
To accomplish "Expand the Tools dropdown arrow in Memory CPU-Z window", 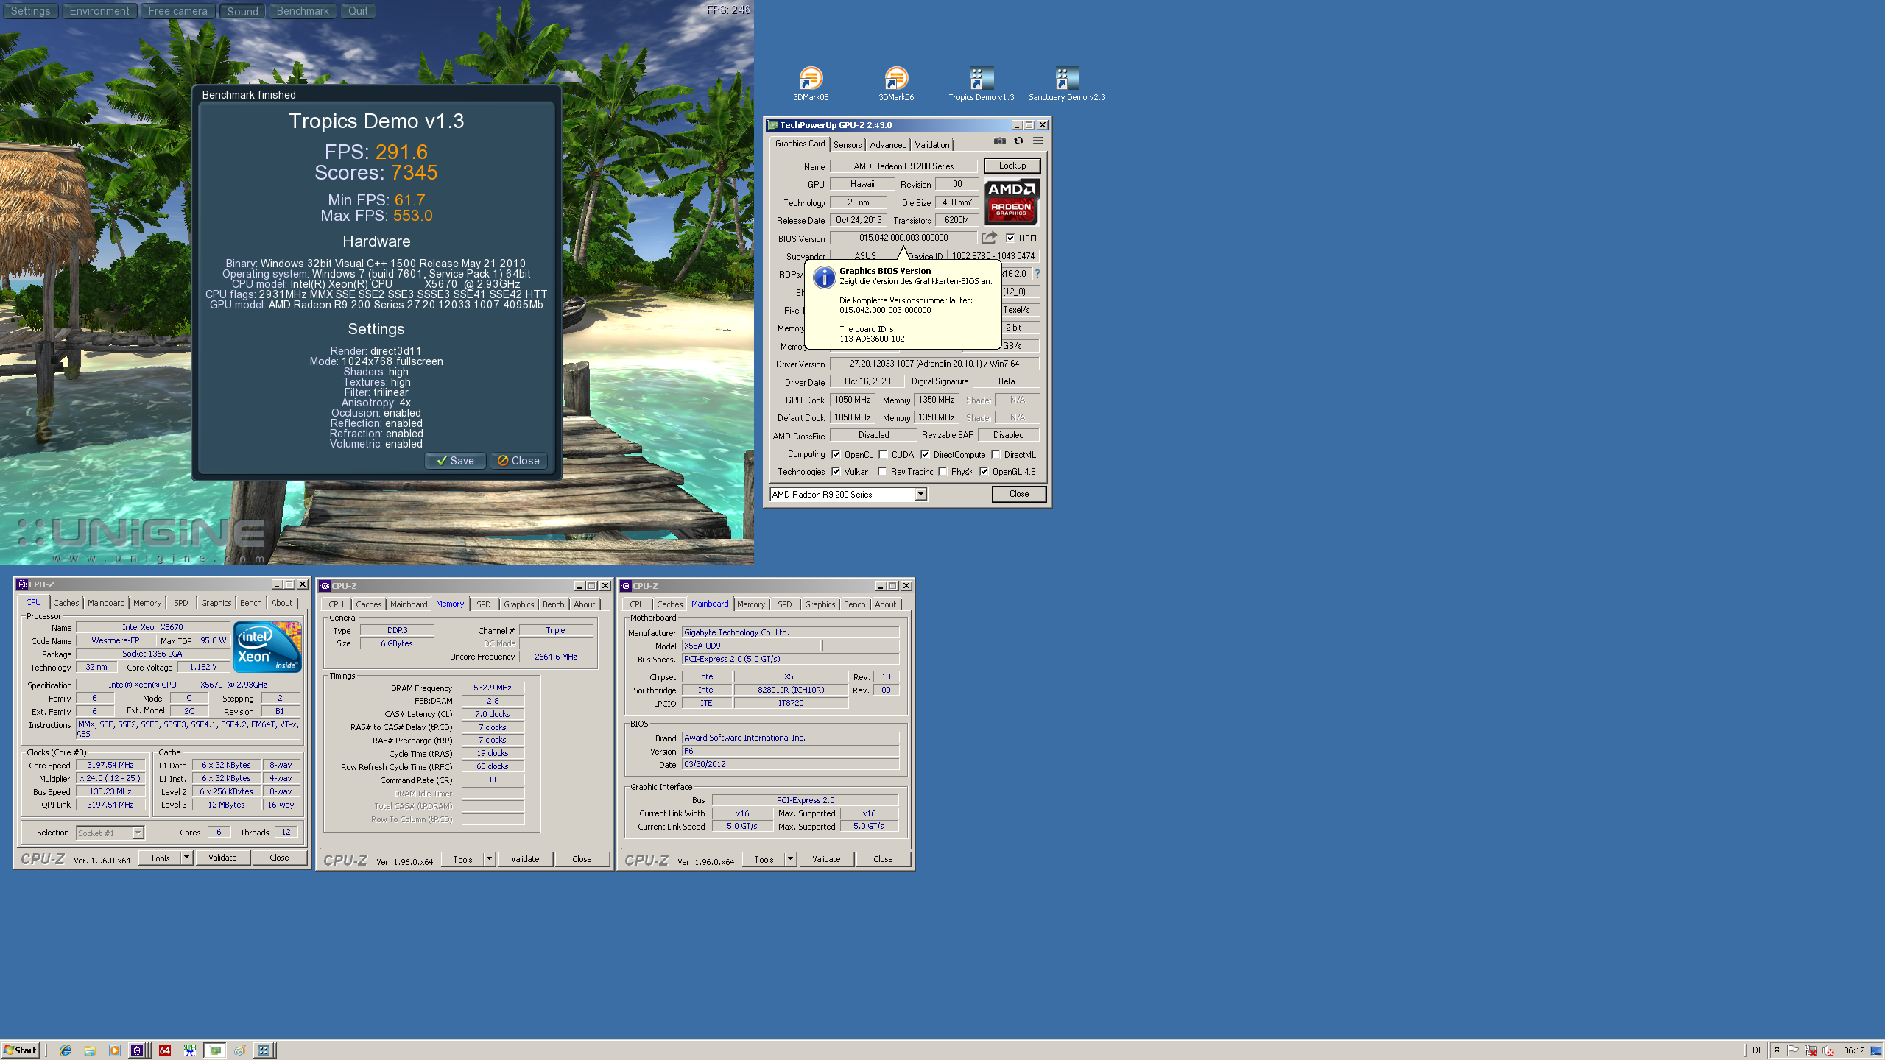I will pyautogui.click(x=489, y=859).
